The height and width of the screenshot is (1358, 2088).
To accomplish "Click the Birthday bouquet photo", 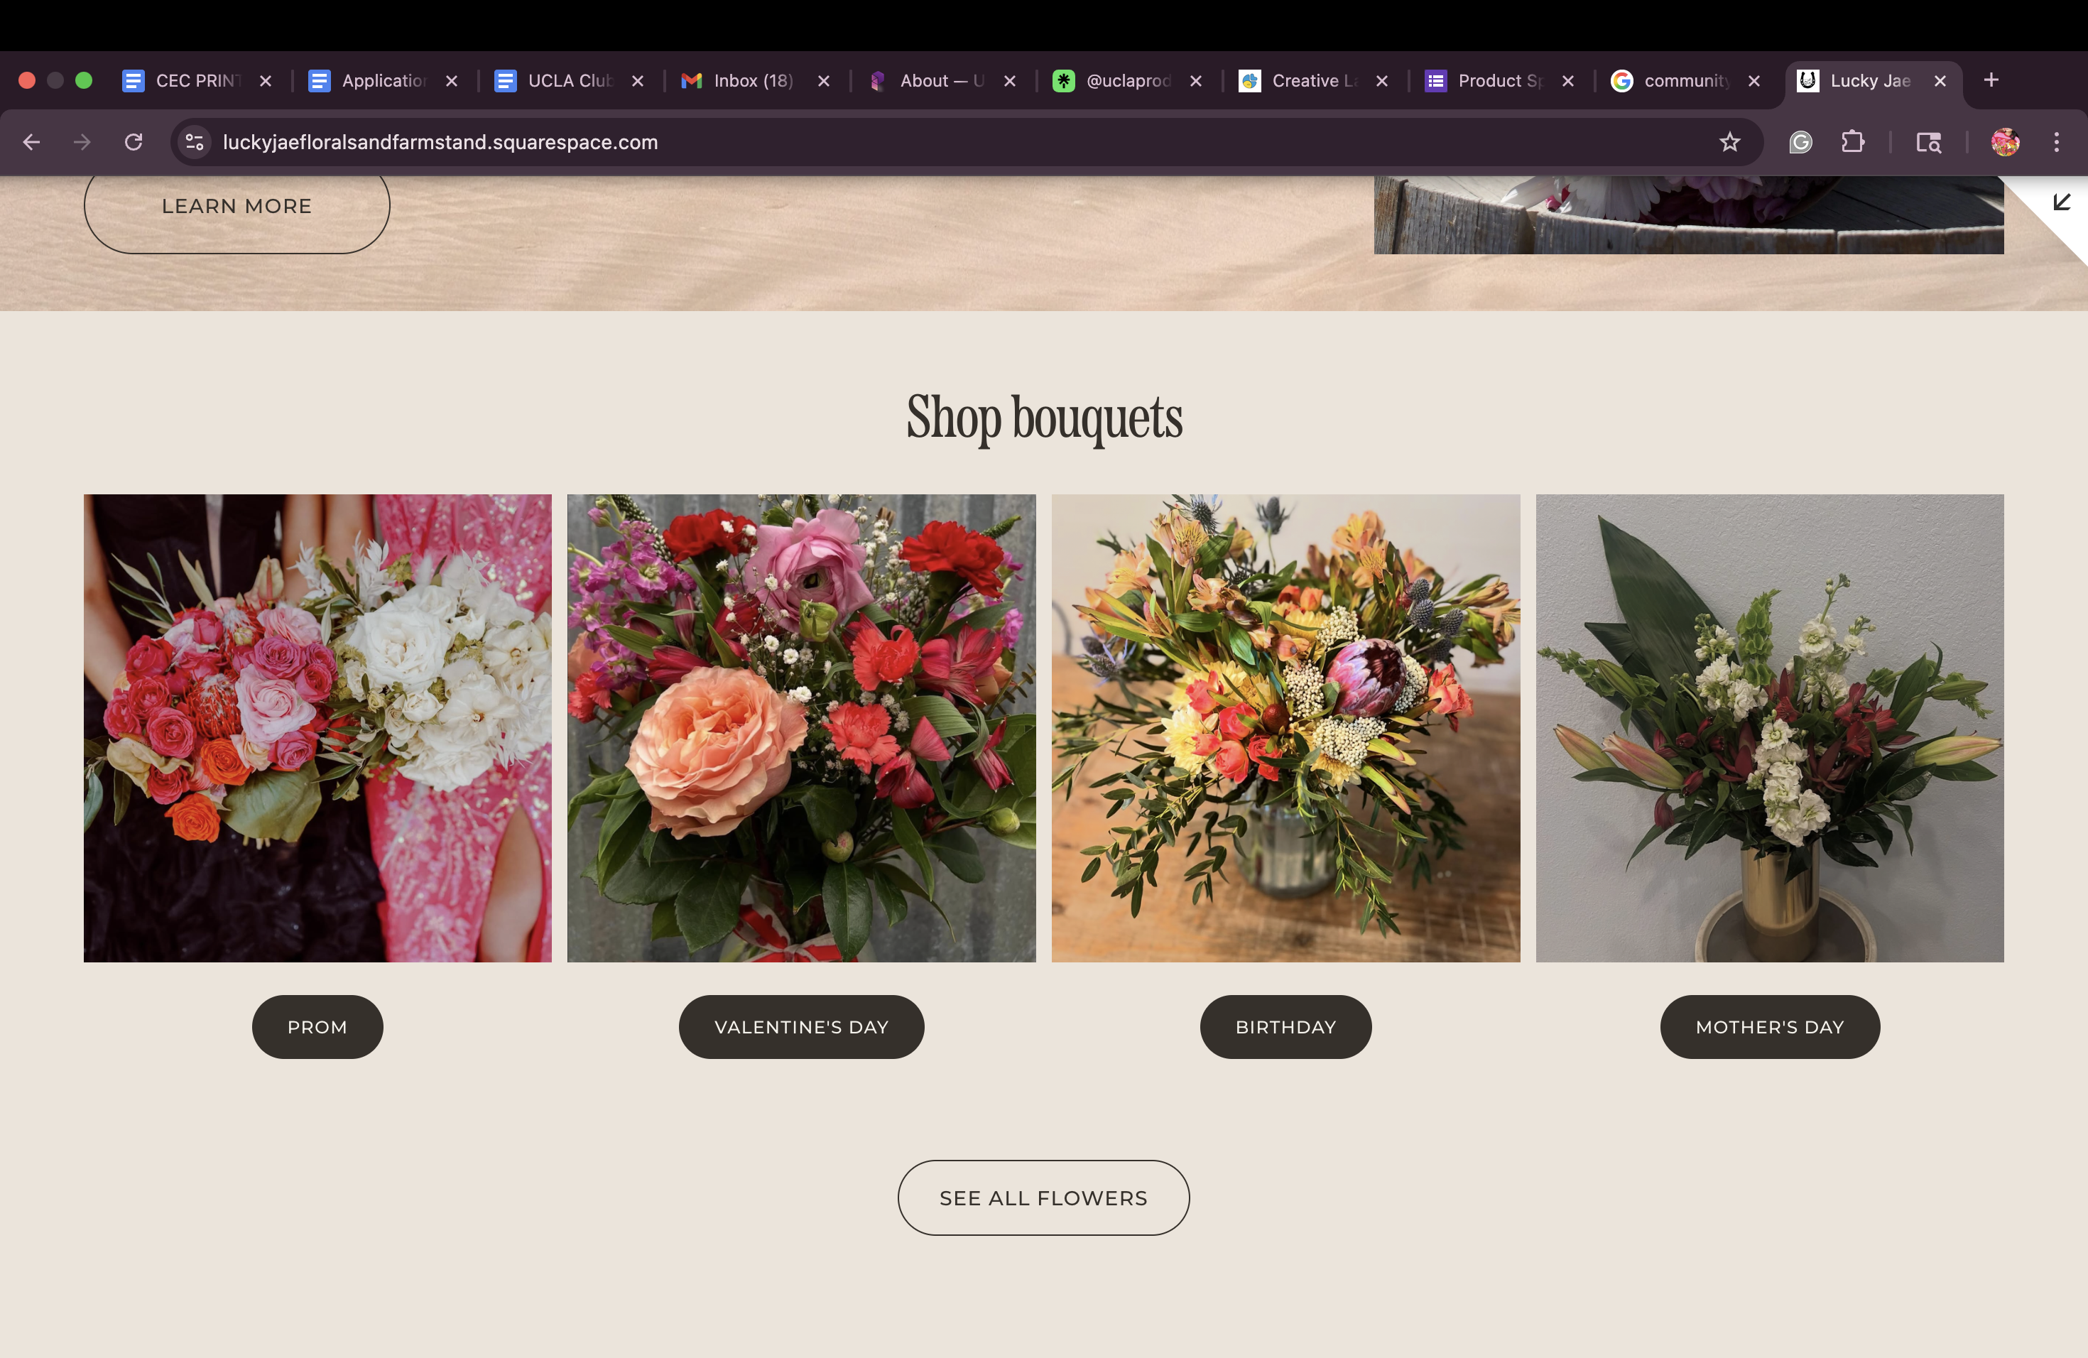I will [x=1285, y=728].
